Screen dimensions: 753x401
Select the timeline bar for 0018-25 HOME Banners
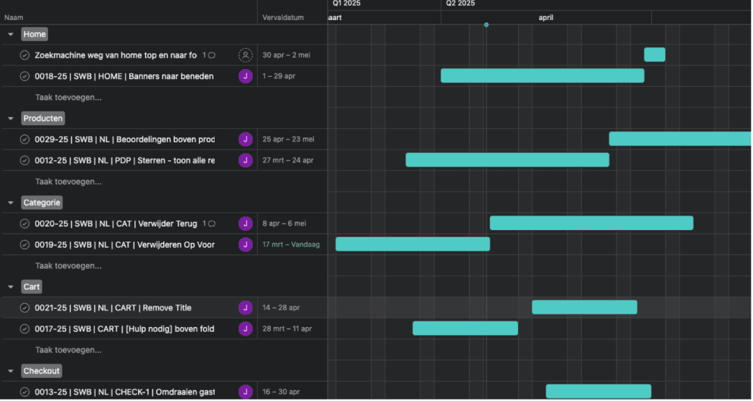542,76
